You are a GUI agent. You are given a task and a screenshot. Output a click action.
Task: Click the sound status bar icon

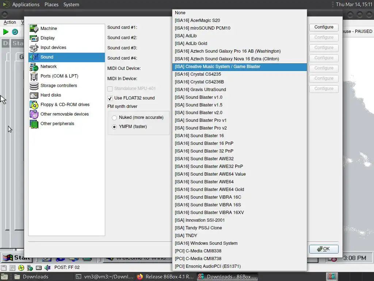pyautogui.click(x=47, y=267)
